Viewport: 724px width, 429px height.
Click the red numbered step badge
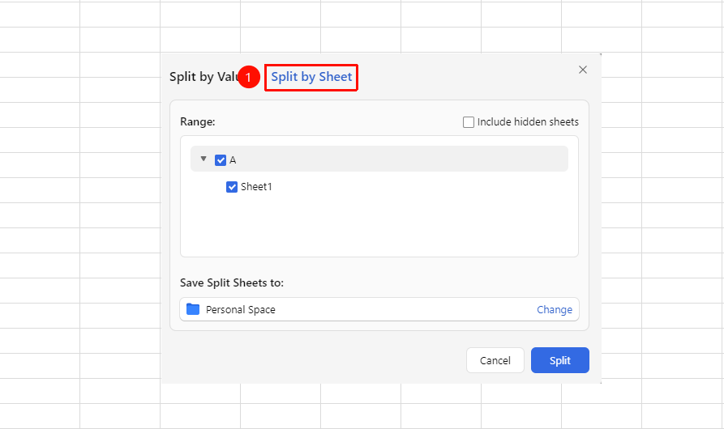(249, 77)
